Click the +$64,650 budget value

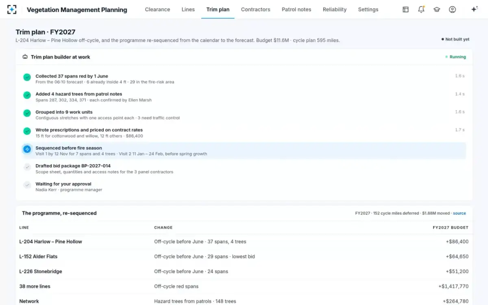457,257
